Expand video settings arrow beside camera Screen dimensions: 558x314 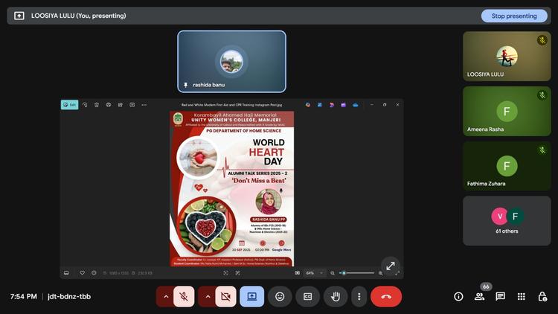point(207,296)
